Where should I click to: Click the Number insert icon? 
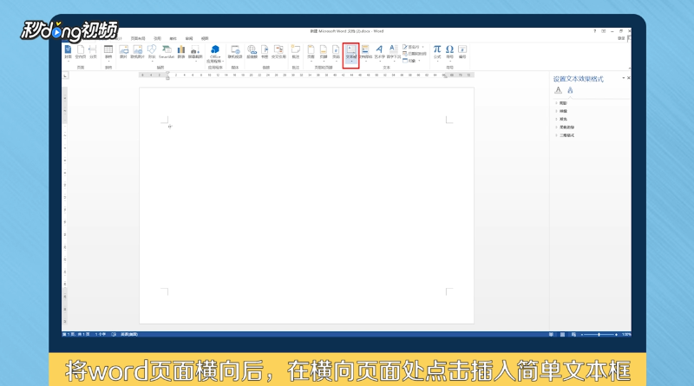462,52
